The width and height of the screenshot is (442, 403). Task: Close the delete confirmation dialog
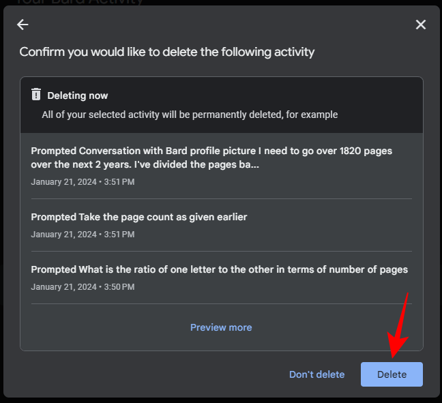pos(421,25)
